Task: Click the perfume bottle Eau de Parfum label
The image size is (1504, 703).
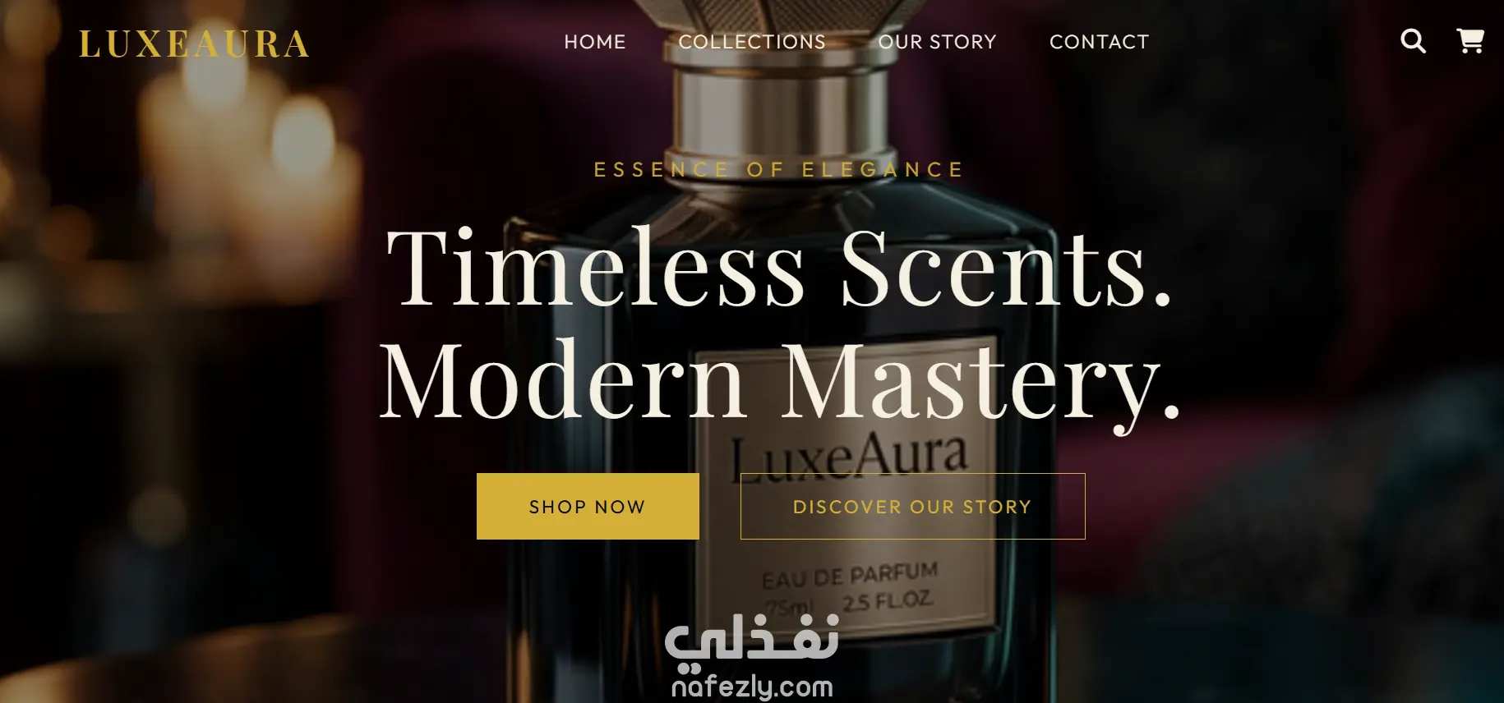Action: (x=850, y=576)
